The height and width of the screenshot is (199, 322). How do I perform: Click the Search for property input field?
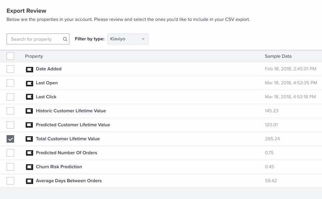pyautogui.click(x=32, y=39)
